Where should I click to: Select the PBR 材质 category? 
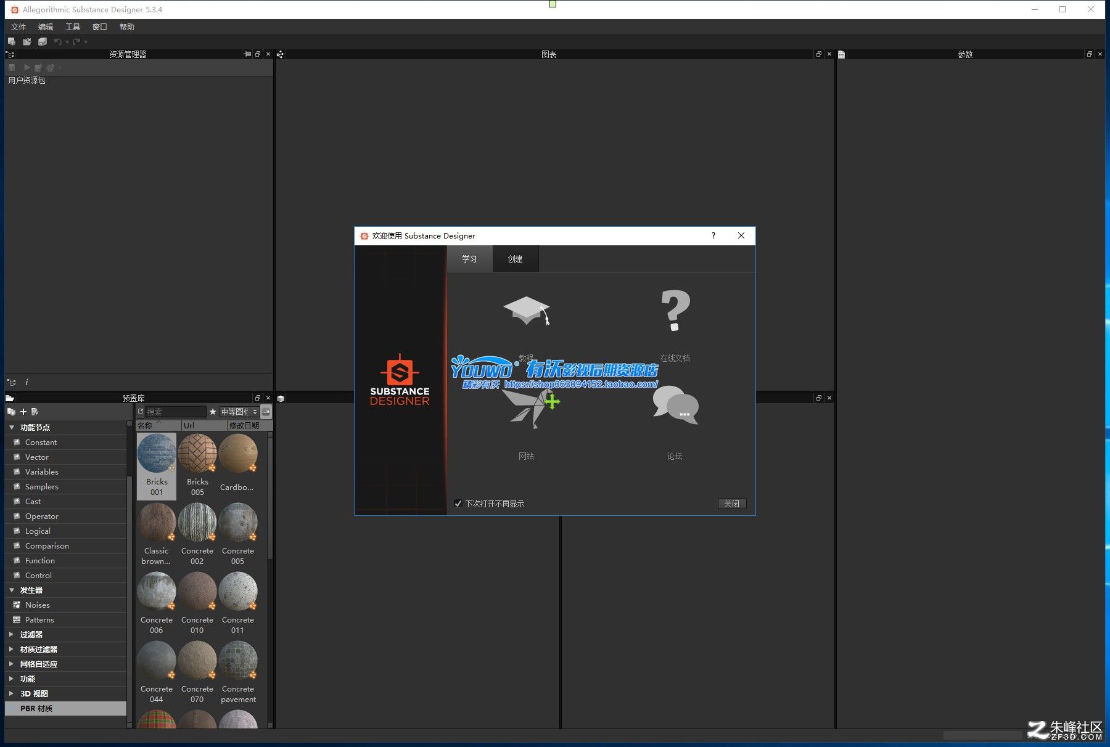[65, 708]
